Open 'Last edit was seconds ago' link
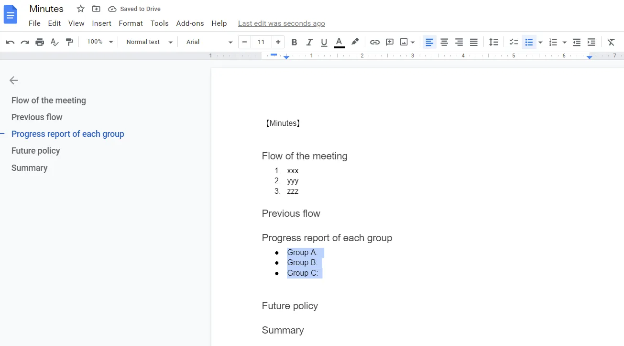 tap(281, 23)
